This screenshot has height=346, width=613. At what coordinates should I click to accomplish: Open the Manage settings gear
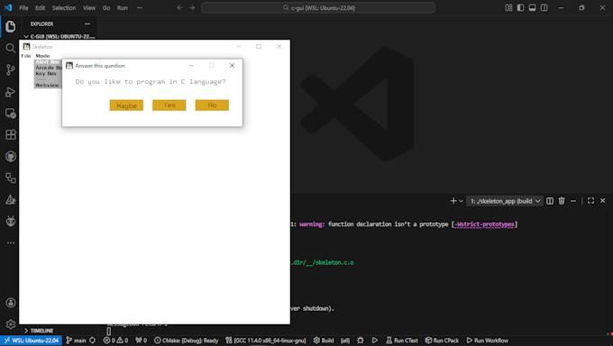pyautogui.click(x=11, y=324)
